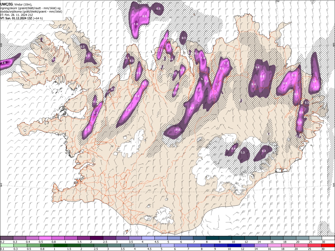
Task: Select lower legend blue swatch starting at 8
Action: (x=207, y=246)
